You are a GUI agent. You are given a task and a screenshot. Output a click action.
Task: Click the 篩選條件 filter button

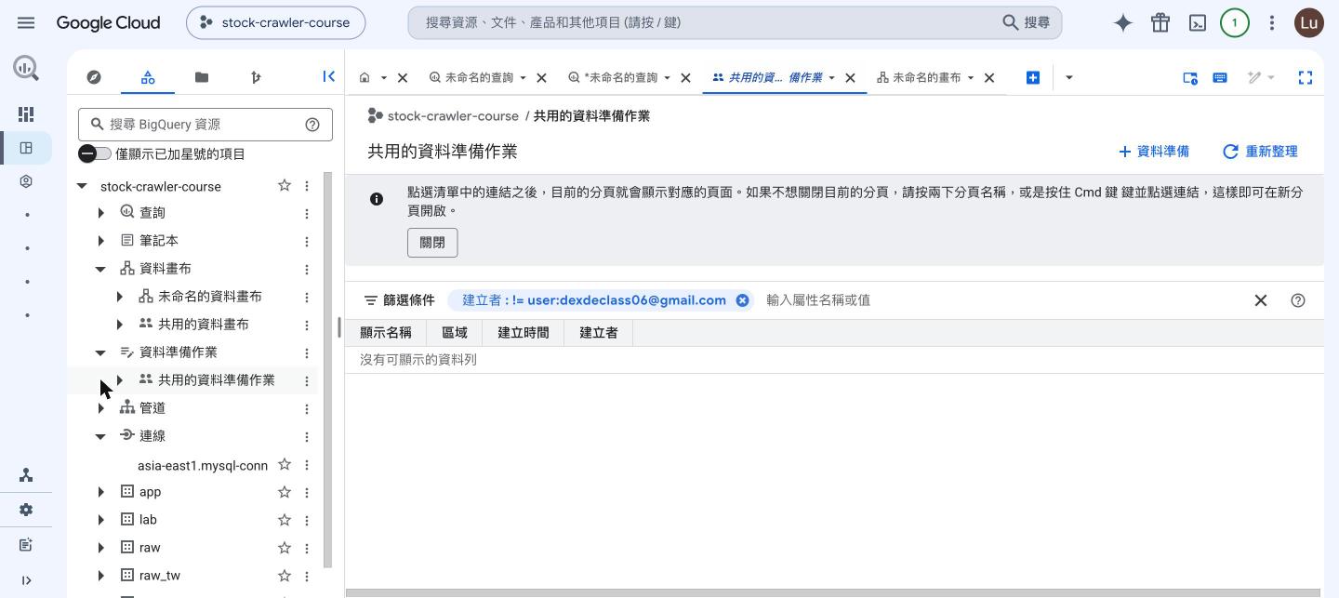[x=399, y=300]
